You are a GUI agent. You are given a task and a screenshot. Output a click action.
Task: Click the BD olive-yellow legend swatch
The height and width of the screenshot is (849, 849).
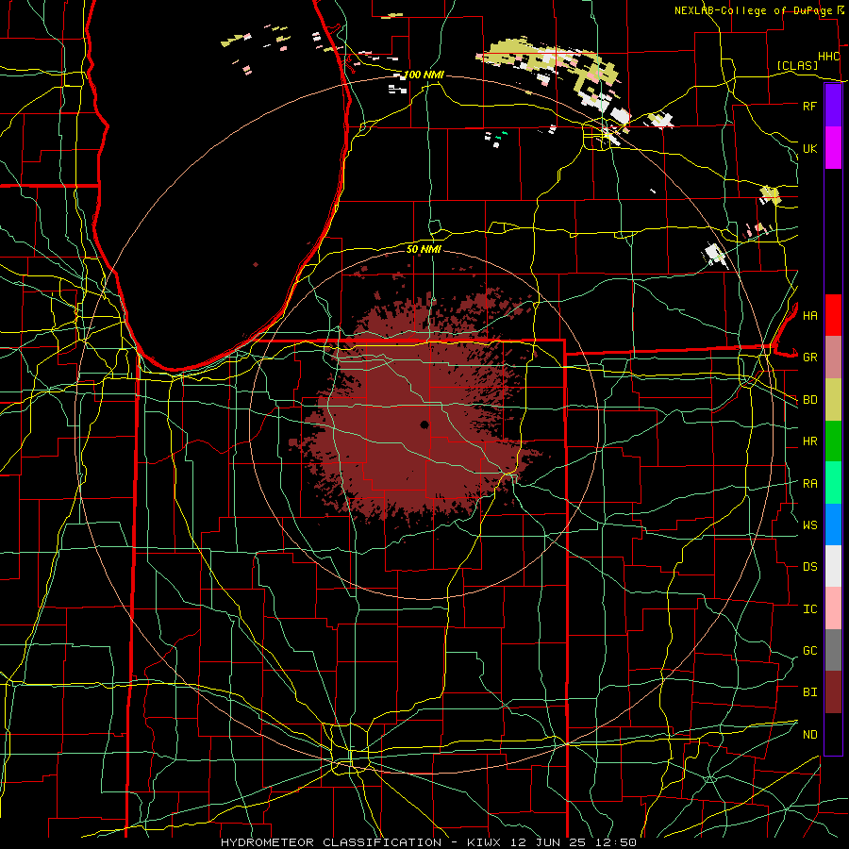[x=833, y=400]
